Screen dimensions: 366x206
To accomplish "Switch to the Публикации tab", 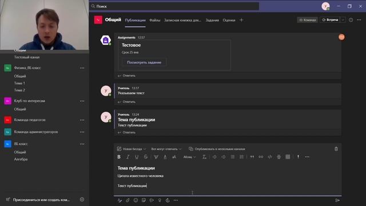I will click(x=135, y=20).
